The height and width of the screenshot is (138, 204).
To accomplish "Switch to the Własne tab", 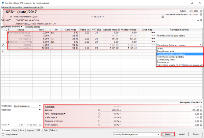I will tap(54, 130).
